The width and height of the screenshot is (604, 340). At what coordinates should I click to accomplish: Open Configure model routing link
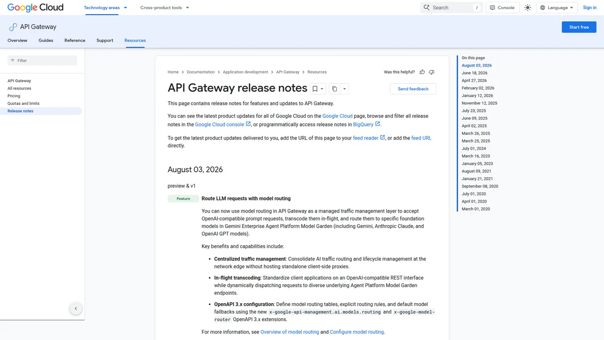point(357,332)
